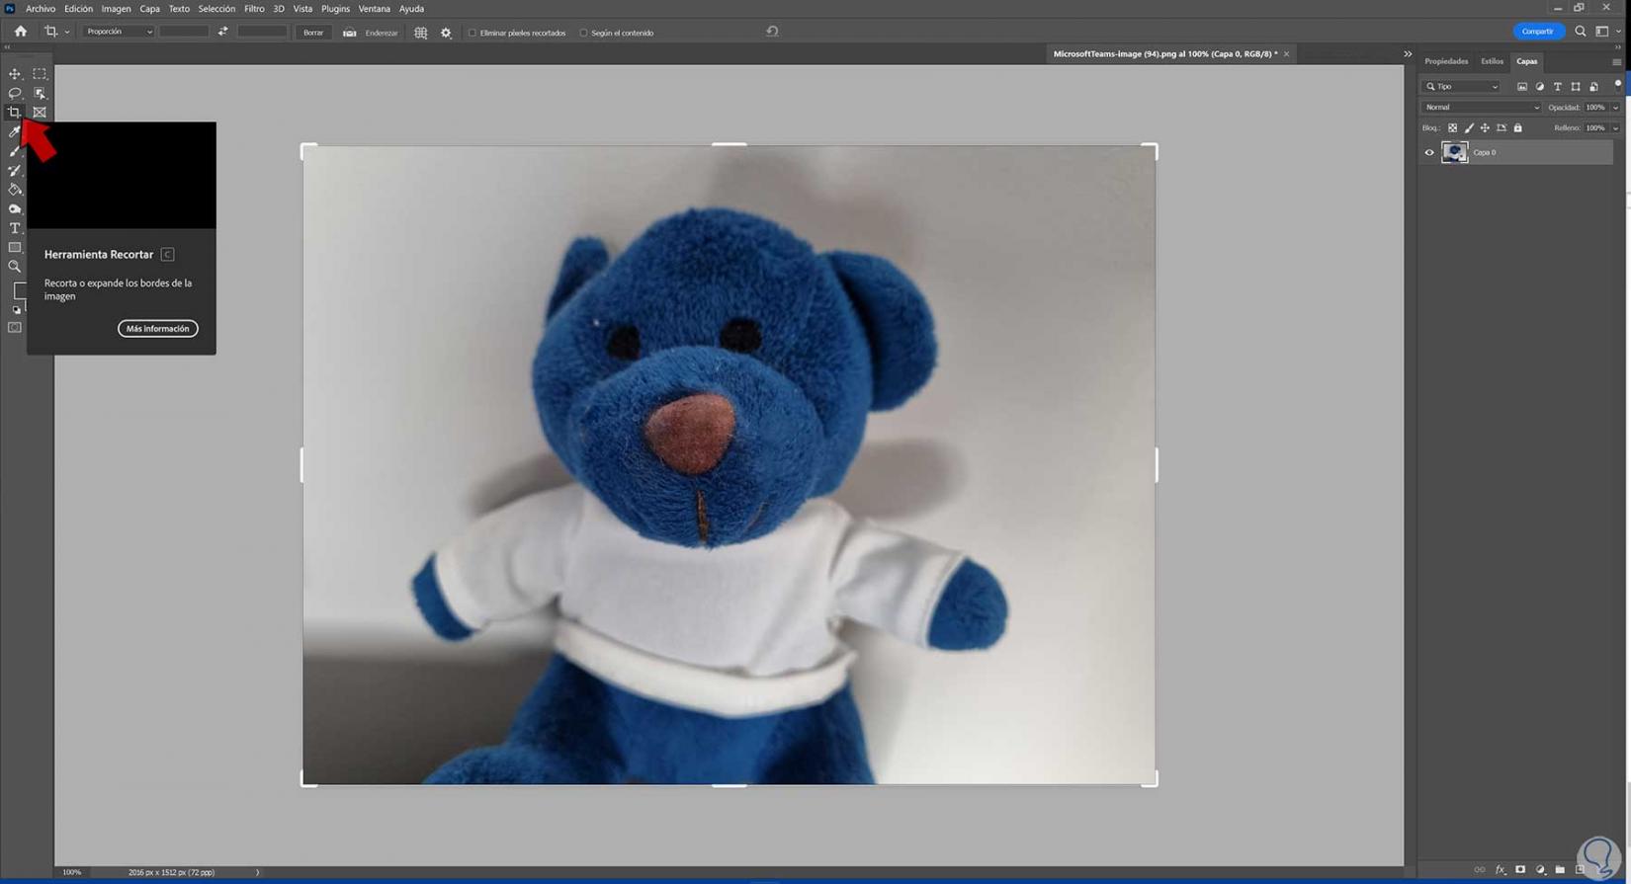Activate the Horizontal Type tool in toolbar

click(15, 228)
